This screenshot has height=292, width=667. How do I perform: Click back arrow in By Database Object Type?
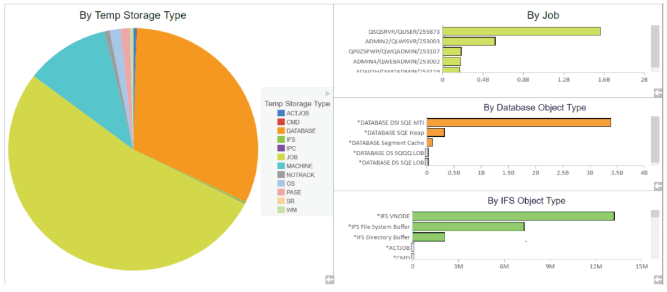click(658, 186)
